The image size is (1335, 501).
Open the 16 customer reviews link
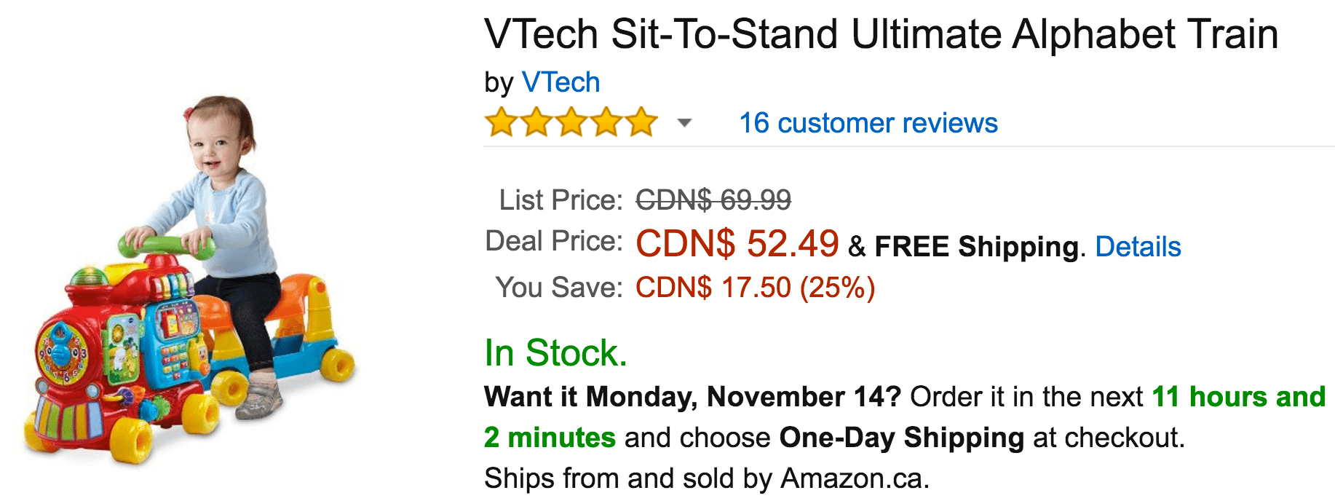pyautogui.click(x=868, y=123)
